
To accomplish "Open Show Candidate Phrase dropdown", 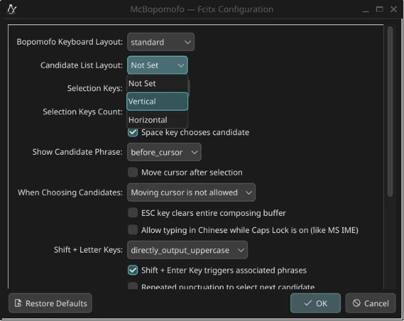I will point(164,152).
